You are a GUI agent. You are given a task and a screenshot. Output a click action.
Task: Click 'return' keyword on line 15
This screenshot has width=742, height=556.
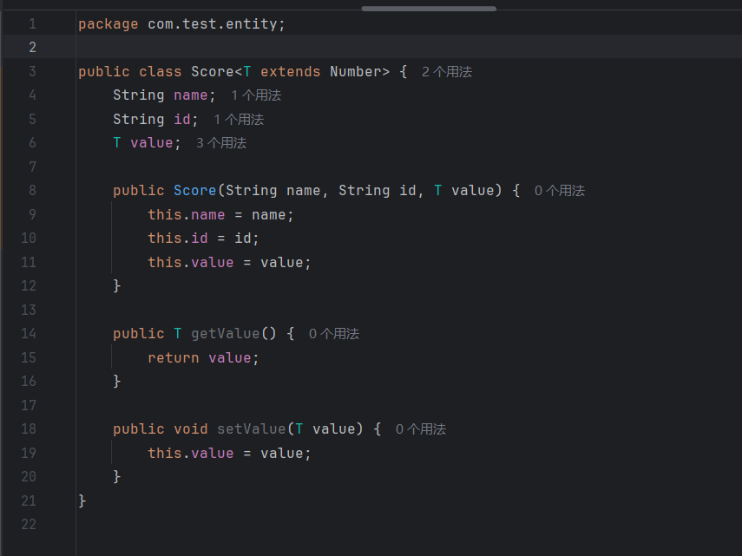174,358
